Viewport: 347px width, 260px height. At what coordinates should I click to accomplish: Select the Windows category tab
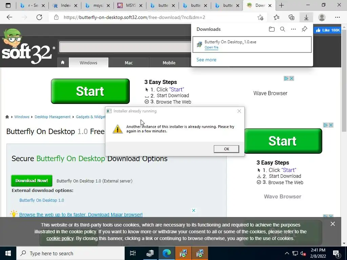[x=88, y=63]
